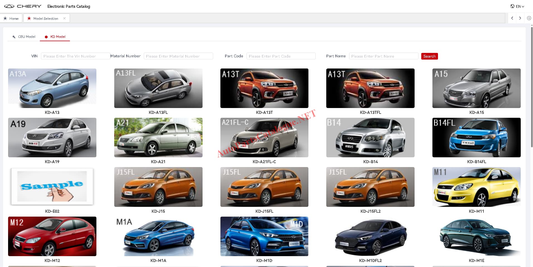Open the KD-M1A model thumbnail
This screenshot has height=267, width=533.
158,236
